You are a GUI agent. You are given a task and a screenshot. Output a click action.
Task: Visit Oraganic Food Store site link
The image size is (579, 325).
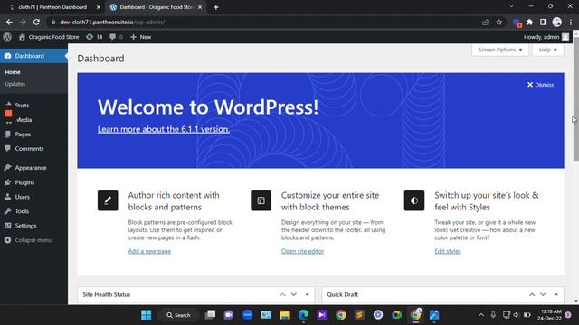coord(49,37)
